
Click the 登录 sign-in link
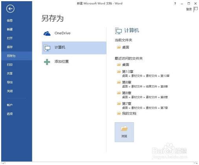click(x=189, y=9)
